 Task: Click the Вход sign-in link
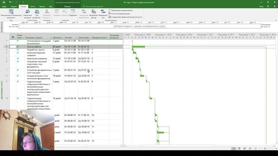click(261, 6)
